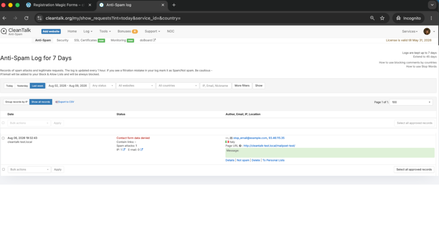
Task: Click the Last week filter button
Action: (x=38, y=86)
